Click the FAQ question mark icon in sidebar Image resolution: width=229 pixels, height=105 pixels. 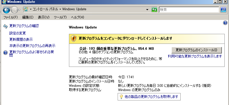point(5,53)
